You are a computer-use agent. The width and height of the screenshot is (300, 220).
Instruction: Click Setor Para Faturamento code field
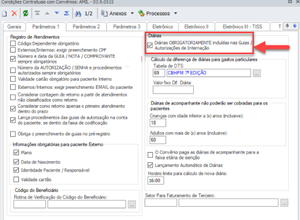(x=160, y=203)
